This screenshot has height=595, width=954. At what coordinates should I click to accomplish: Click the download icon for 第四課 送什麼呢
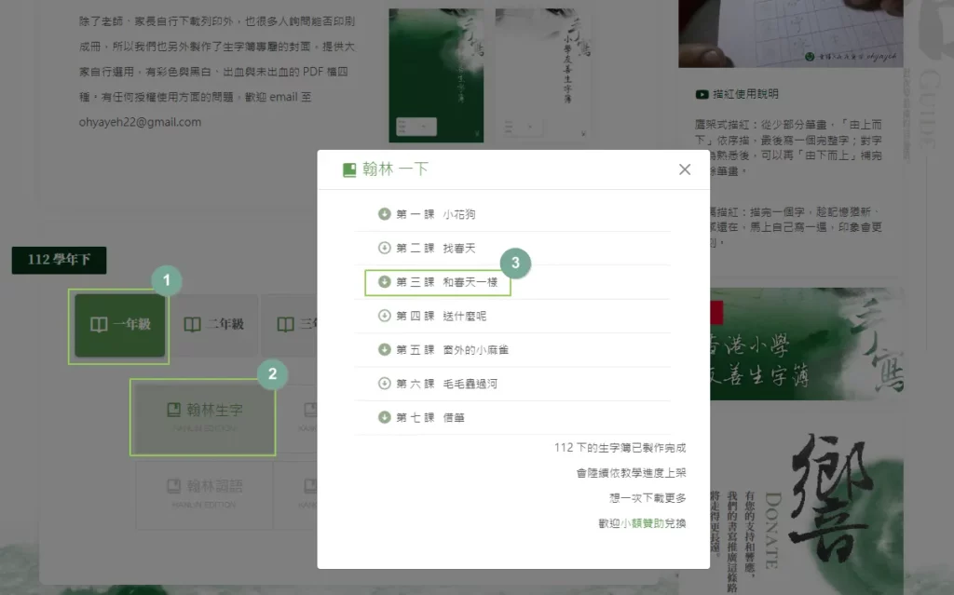[x=384, y=316]
